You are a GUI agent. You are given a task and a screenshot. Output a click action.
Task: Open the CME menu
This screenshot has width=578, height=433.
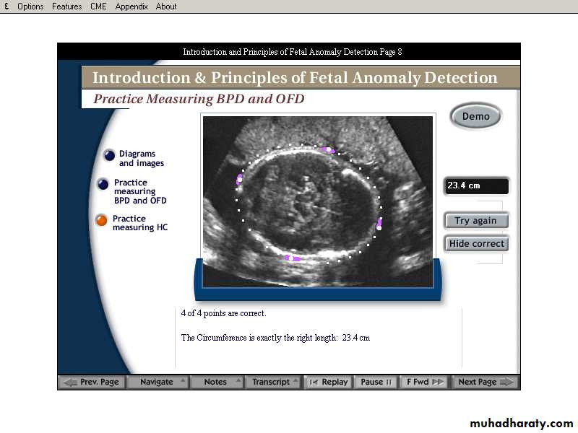pyautogui.click(x=98, y=6)
